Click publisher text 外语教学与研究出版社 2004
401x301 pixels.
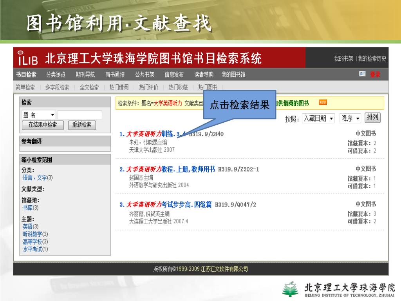159,185
